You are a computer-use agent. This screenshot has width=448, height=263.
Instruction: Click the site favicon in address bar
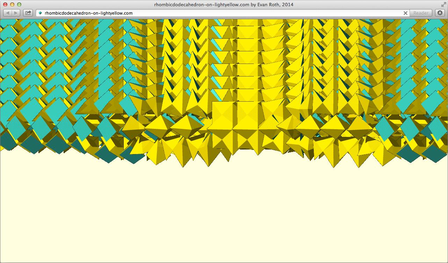(x=40, y=13)
